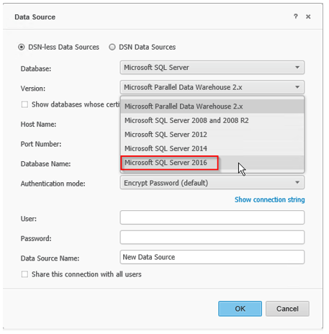Confirm with the OK button

point(240,309)
